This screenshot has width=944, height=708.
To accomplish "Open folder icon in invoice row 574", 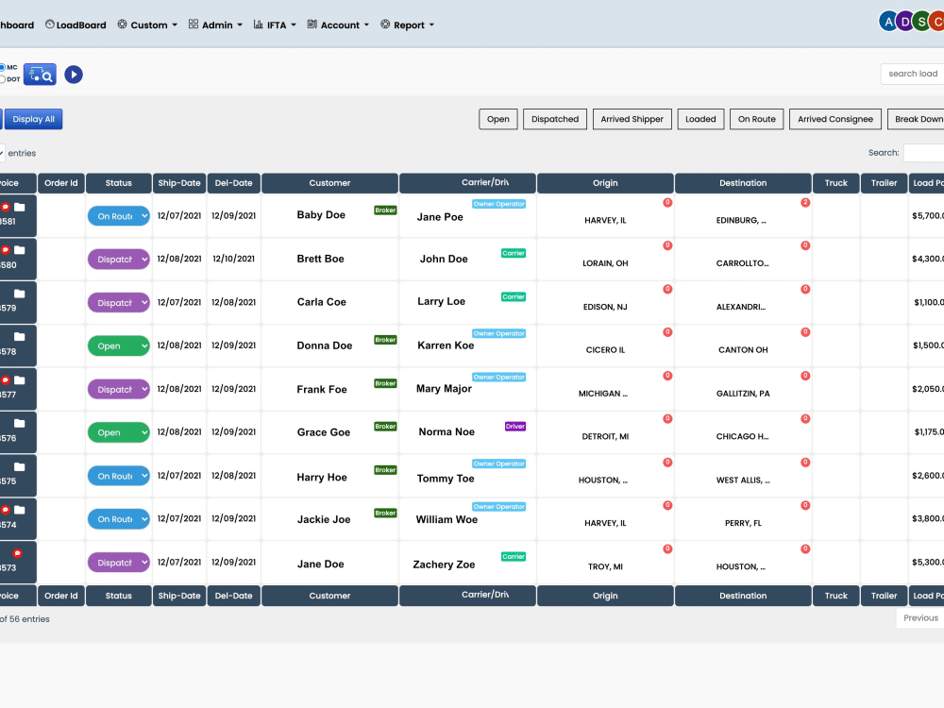I will (x=19, y=510).
